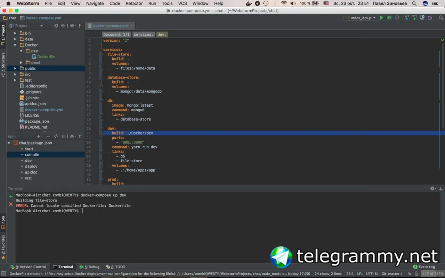The width and height of the screenshot is (445, 278).
Task: Open npm panel settings gear
Action: tap(72, 136)
